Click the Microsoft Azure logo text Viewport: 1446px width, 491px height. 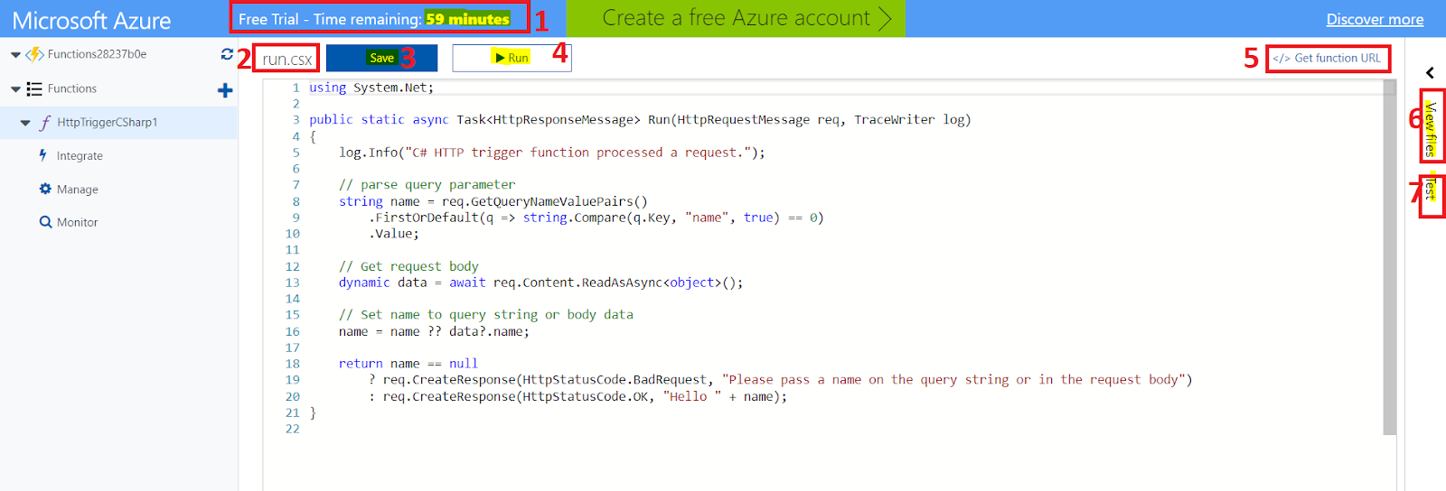coord(91,20)
